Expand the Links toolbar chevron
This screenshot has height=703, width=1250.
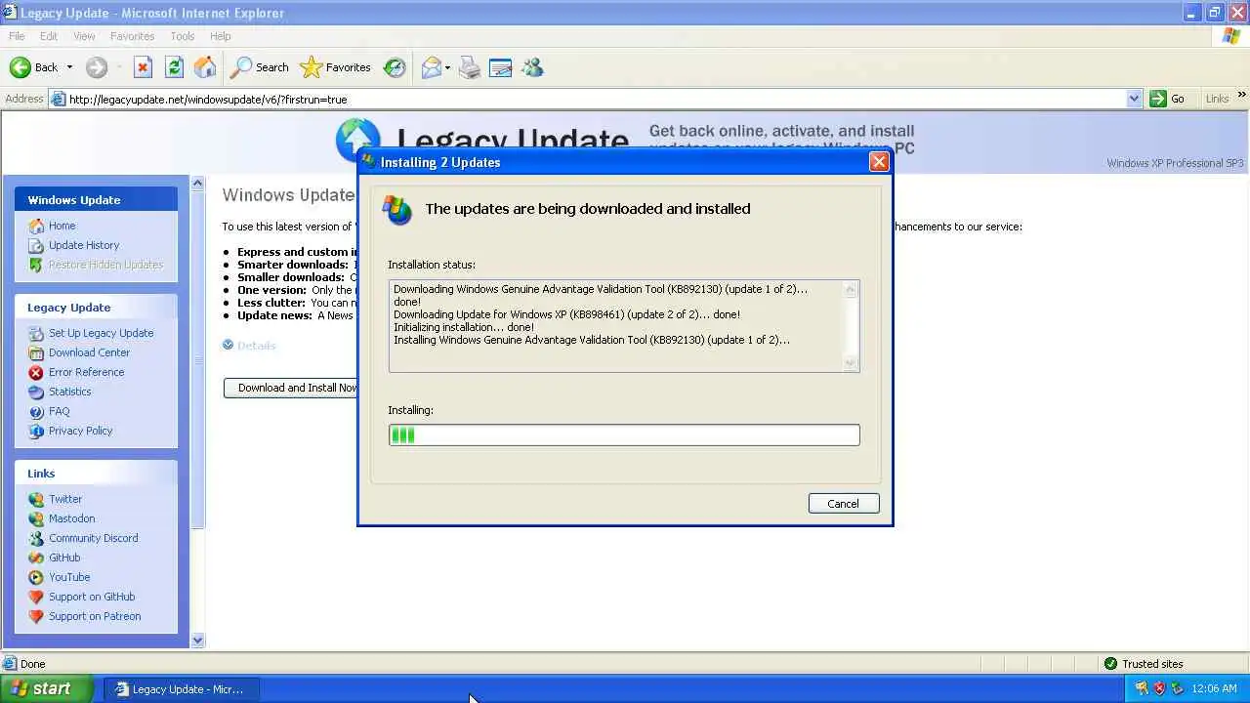click(x=1241, y=96)
